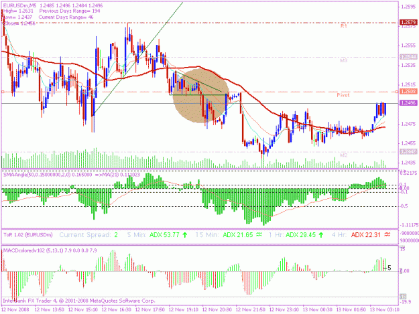The width and height of the screenshot is (419, 314).
Task: Click the -19.9 value on MACD axis
Action: [x=406, y=302]
